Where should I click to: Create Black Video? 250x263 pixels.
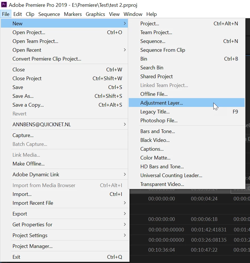[186, 140]
